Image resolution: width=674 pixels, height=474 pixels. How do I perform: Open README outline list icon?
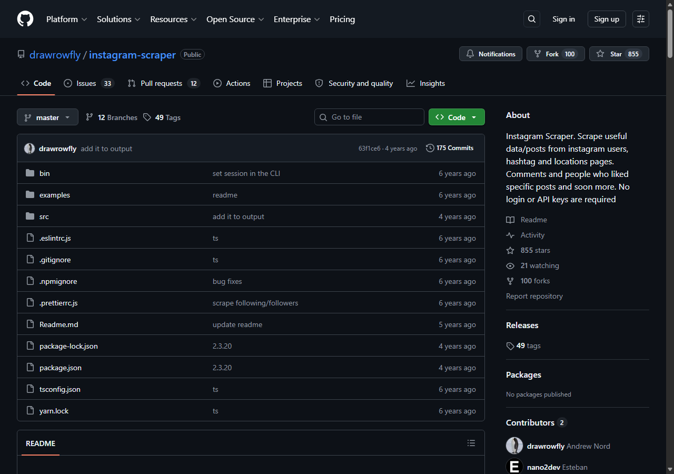pos(471,443)
